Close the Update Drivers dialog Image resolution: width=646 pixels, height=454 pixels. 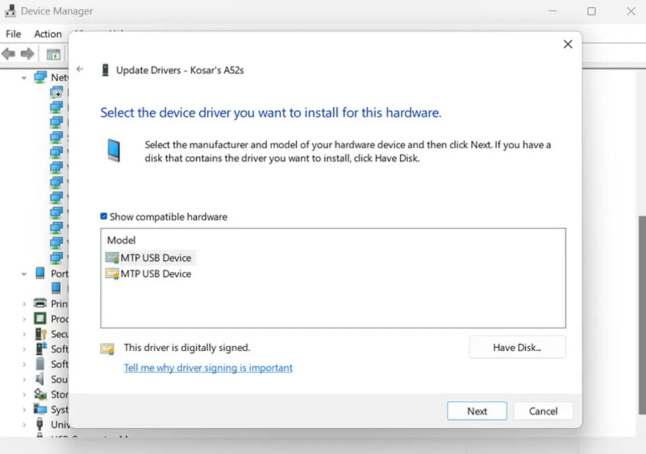pyautogui.click(x=568, y=44)
